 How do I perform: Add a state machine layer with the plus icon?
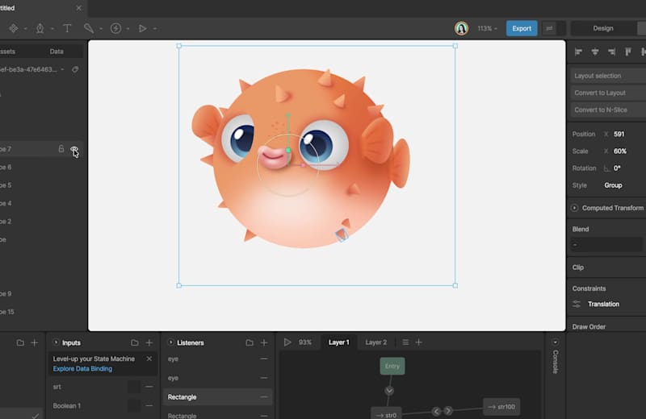pos(418,342)
